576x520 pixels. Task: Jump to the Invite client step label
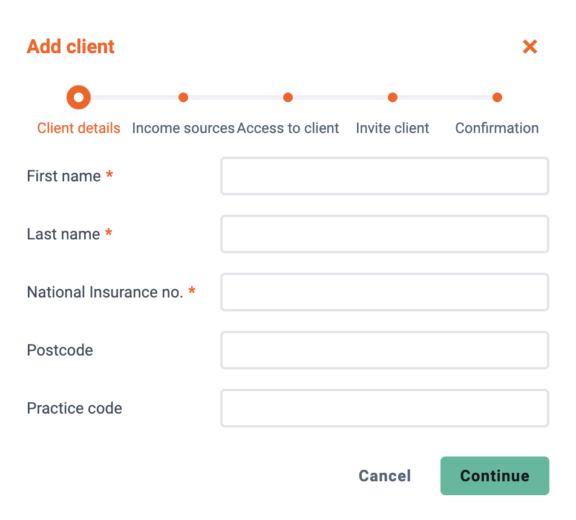[393, 128]
